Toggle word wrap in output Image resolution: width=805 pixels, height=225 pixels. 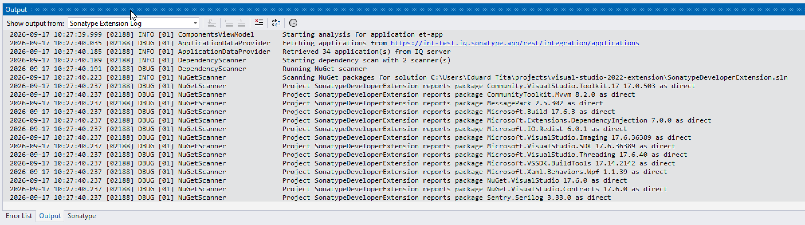(x=276, y=23)
